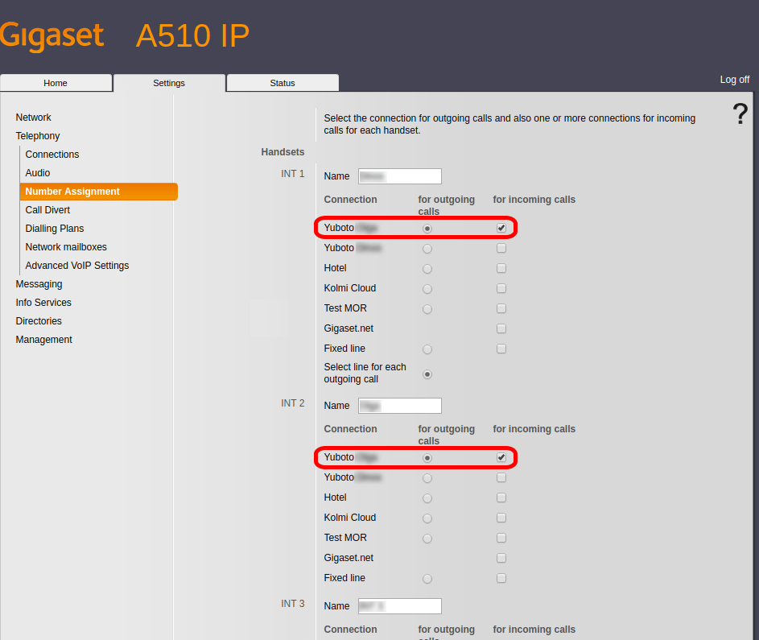Uncheck highlighted Yuboto incoming checkbox for INT 1
The width and height of the screenshot is (759, 640).
pos(501,228)
